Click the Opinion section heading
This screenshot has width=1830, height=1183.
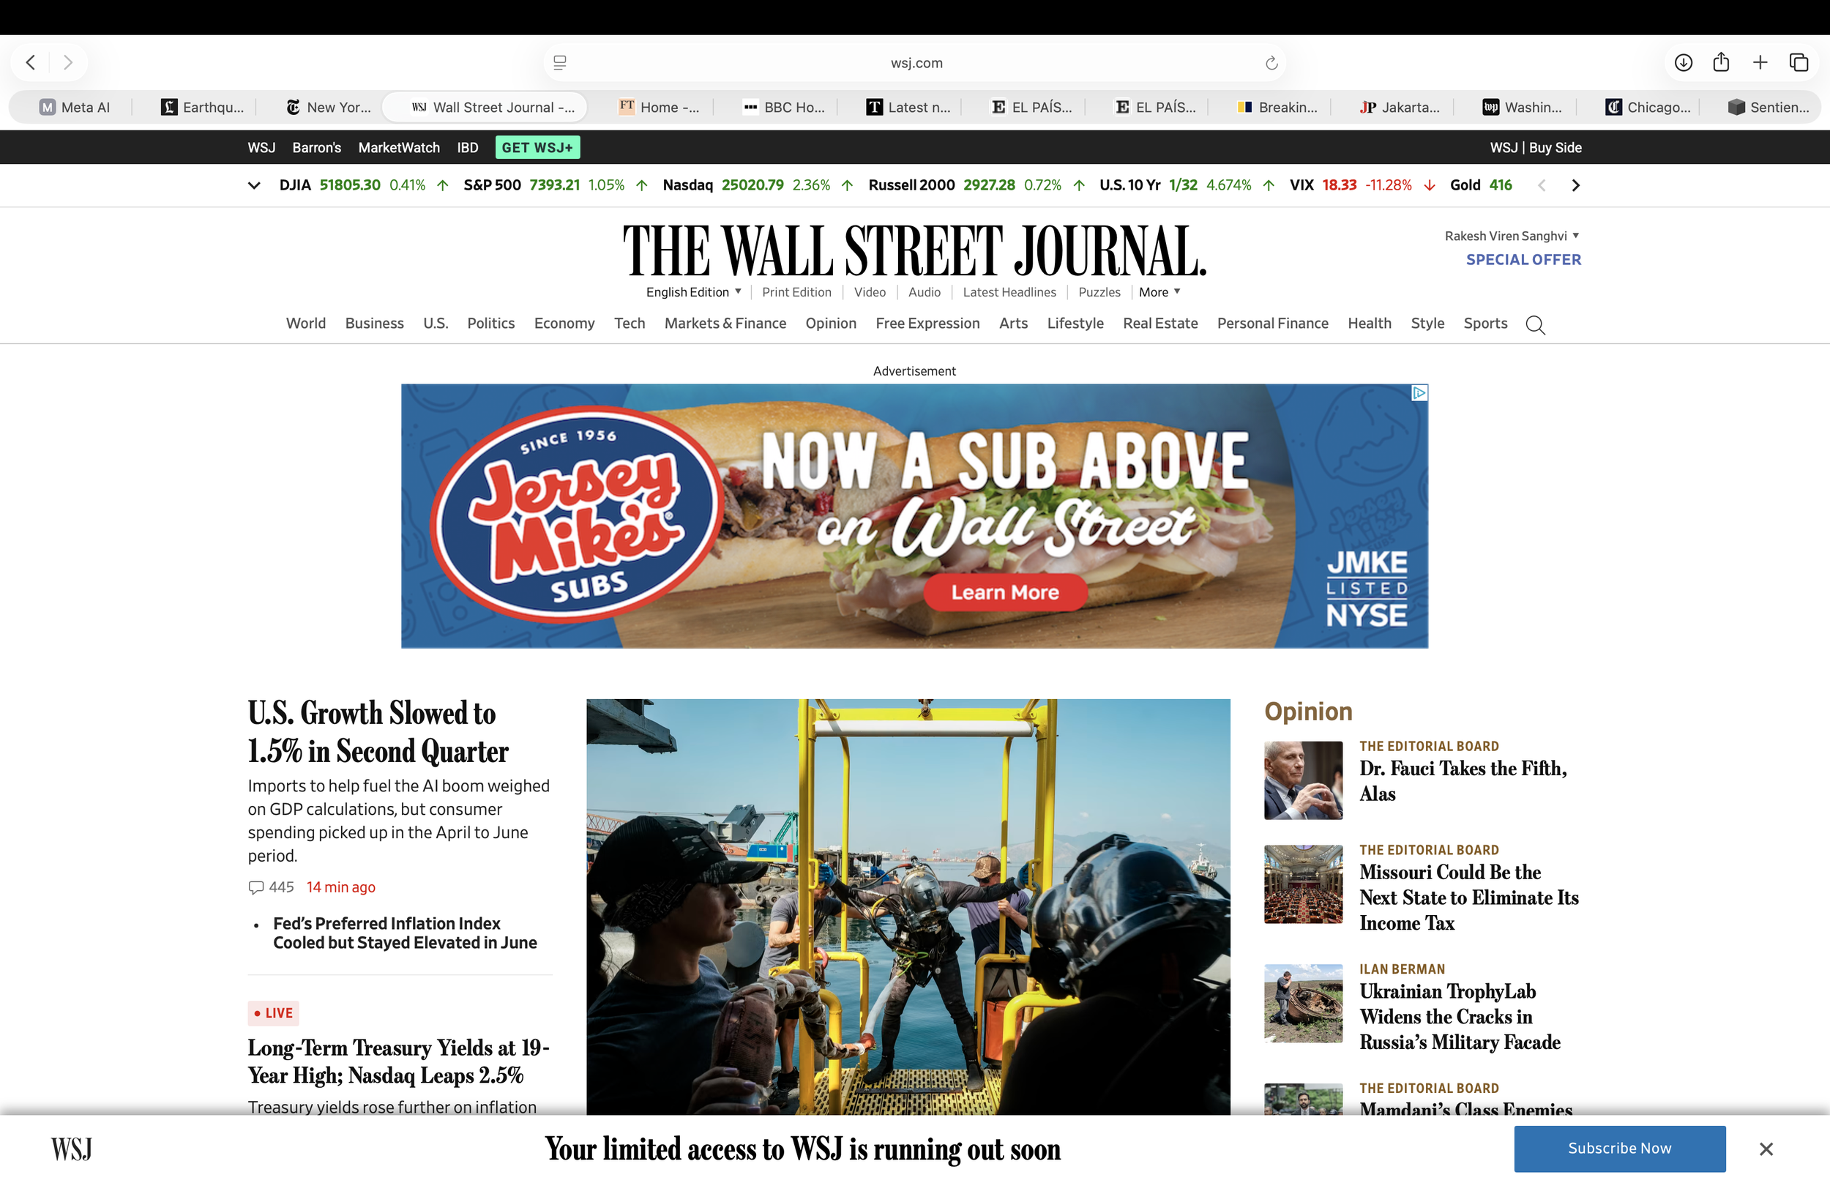pos(1308,712)
